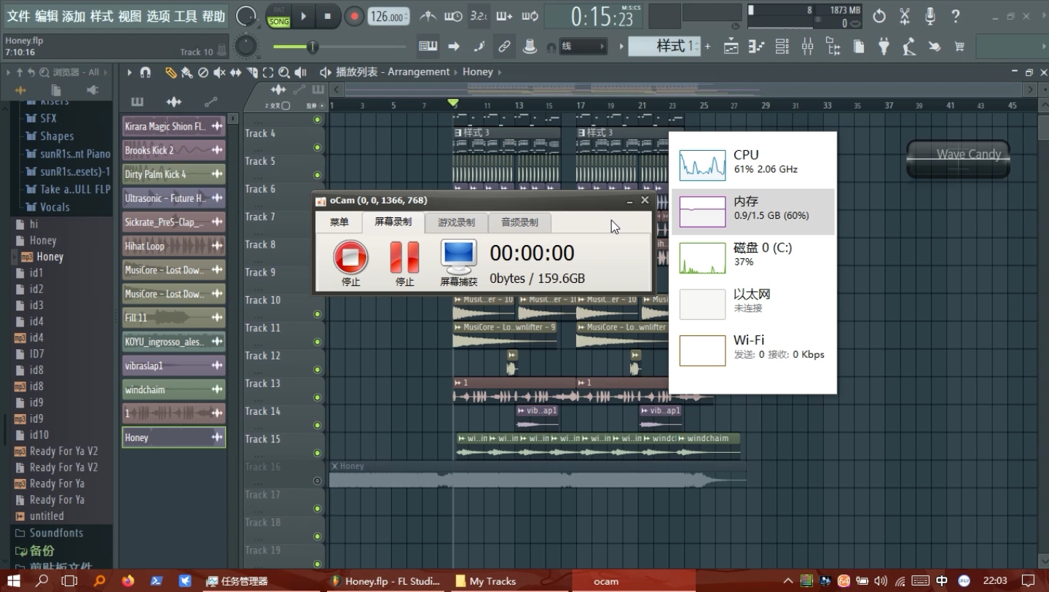Expand the Soundfonts folder in browser
The width and height of the screenshot is (1049, 592).
click(x=56, y=533)
